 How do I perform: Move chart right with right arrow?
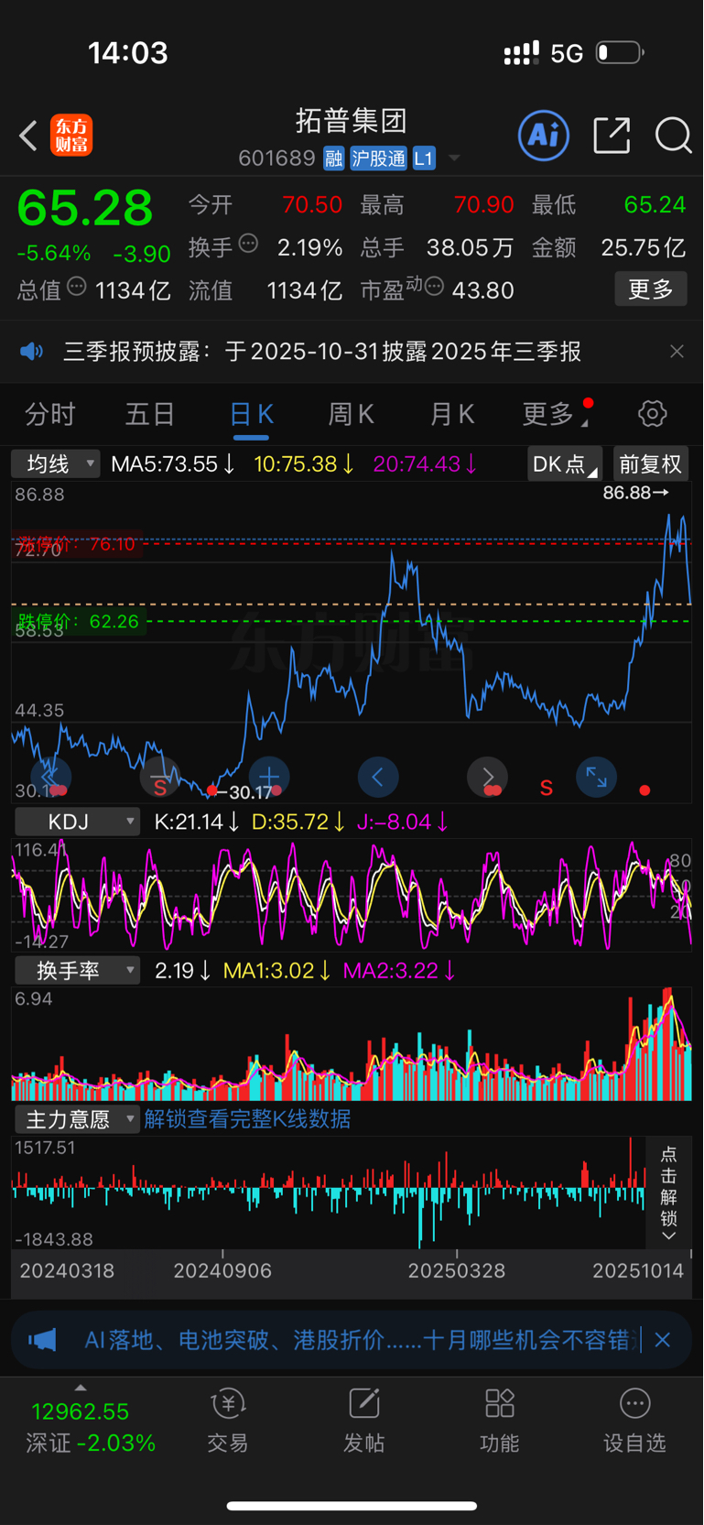pos(487,778)
